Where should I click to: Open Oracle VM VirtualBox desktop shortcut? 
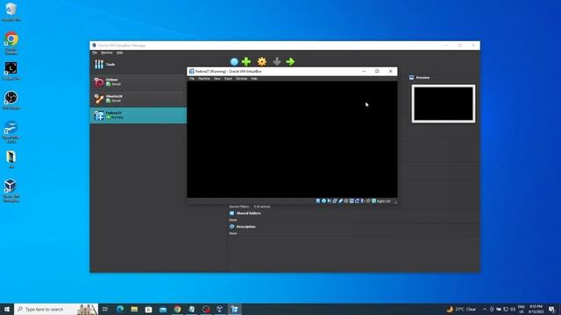pyautogui.click(x=11, y=191)
